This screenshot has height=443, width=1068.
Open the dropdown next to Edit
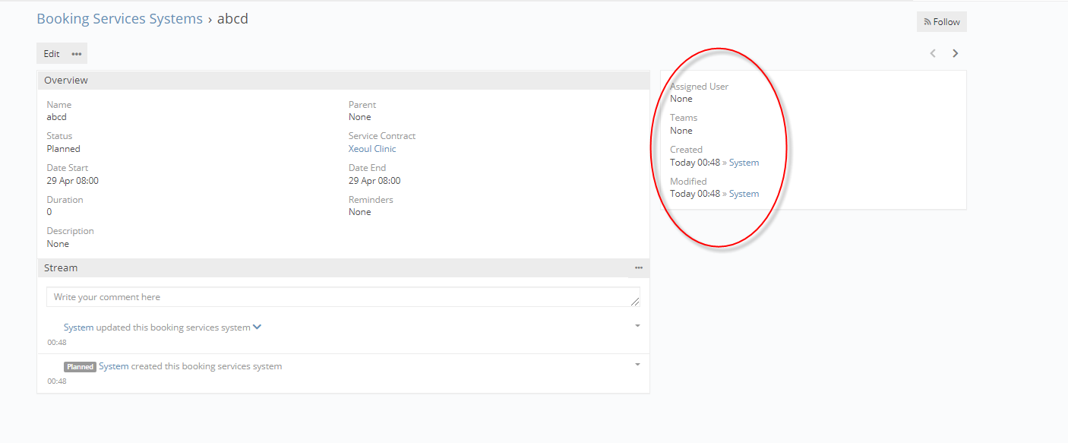[x=77, y=54]
